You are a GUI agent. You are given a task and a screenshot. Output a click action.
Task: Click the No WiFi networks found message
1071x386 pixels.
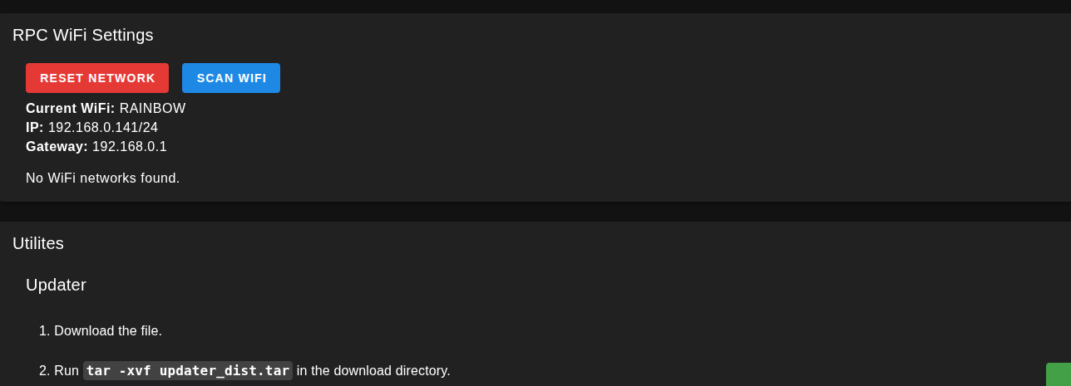pos(103,178)
